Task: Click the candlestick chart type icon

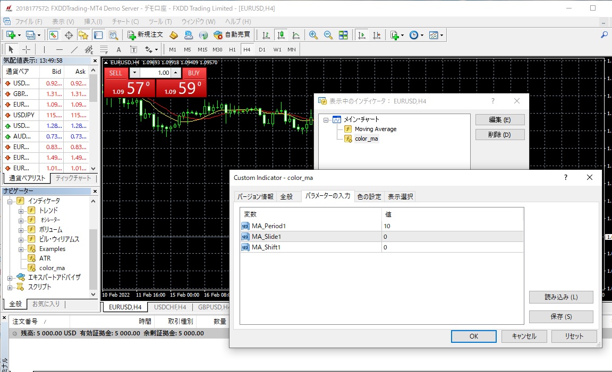Action: click(281, 35)
